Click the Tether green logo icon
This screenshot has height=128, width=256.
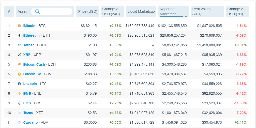pos(19,45)
